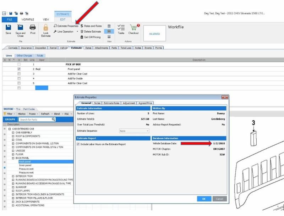This screenshot has height=216, width=284.
Task: Click OK in Estimate Properties dialog
Action: click(x=204, y=199)
